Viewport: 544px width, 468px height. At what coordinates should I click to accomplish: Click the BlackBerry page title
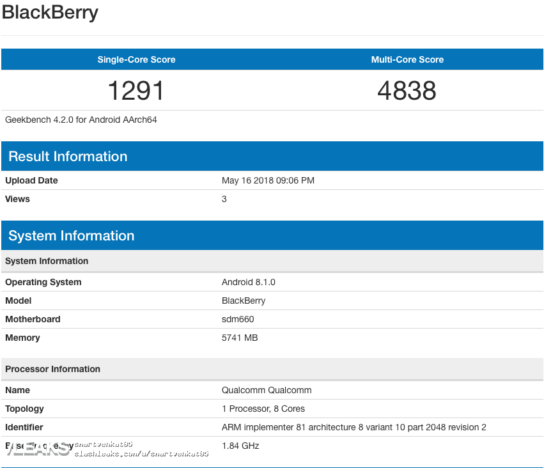(50, 13)
